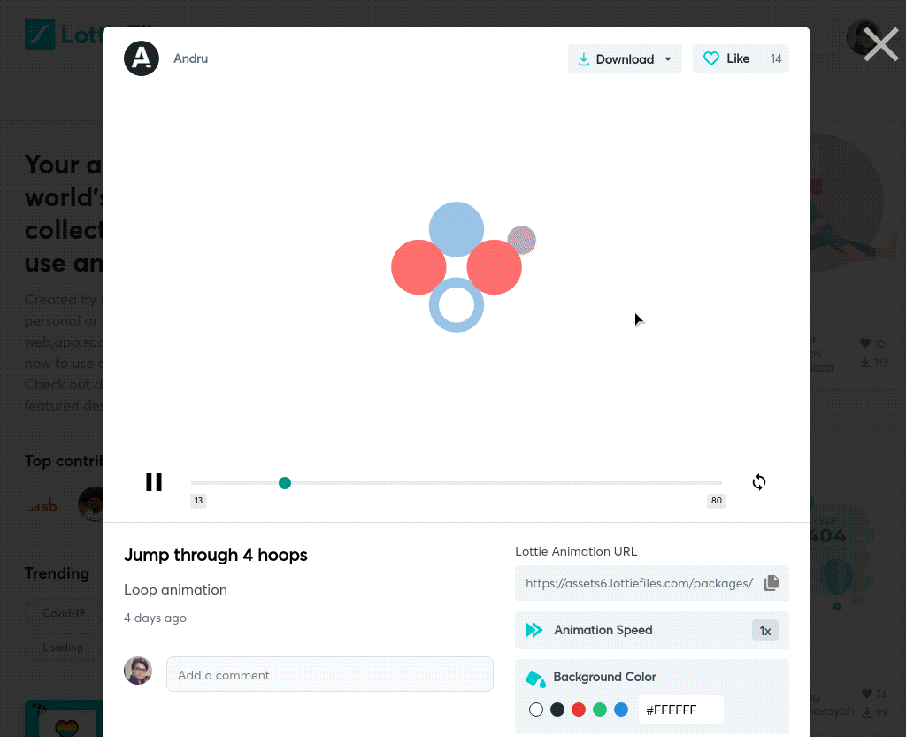Click inside the Add a comment field
Viewport: 906px width, 737px height.
(329, 674)
